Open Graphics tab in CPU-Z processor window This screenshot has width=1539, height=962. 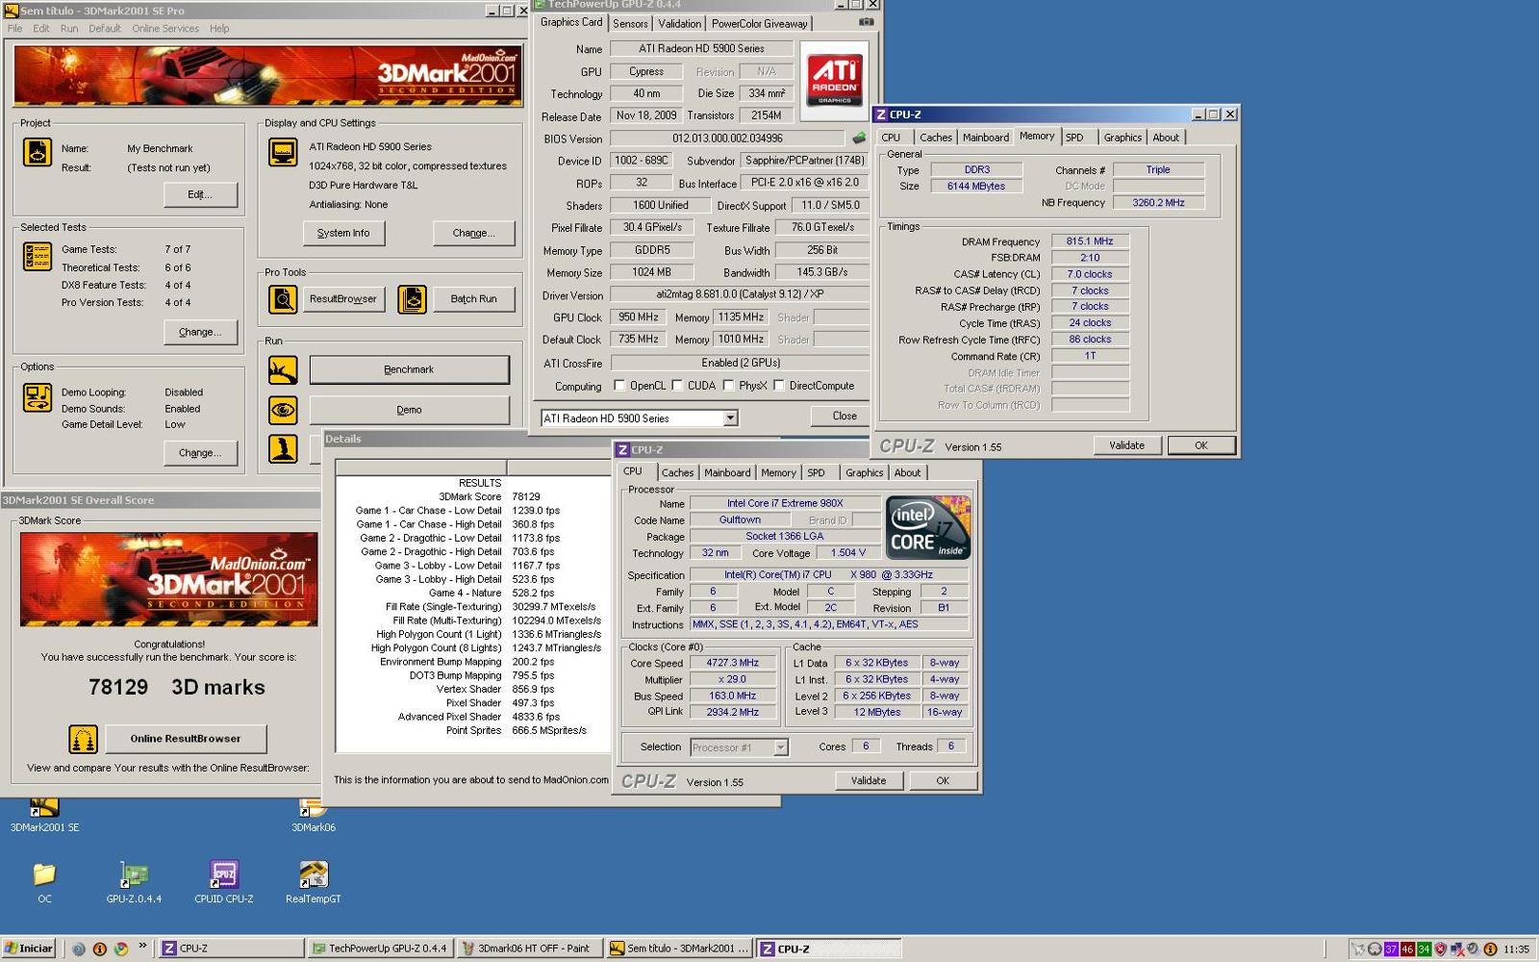pyautogui.click(x=864, y=473)
